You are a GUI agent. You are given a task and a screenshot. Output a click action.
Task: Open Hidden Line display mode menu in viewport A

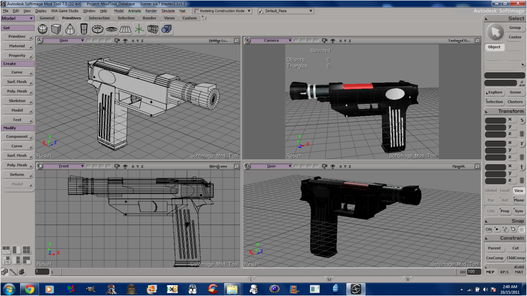pyautogui.click(x=218, y=41)
